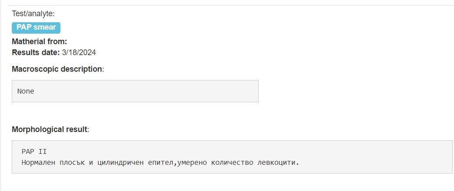Click the Matherial from label
This screenshot has width=454, height=191.
[39, 42]
